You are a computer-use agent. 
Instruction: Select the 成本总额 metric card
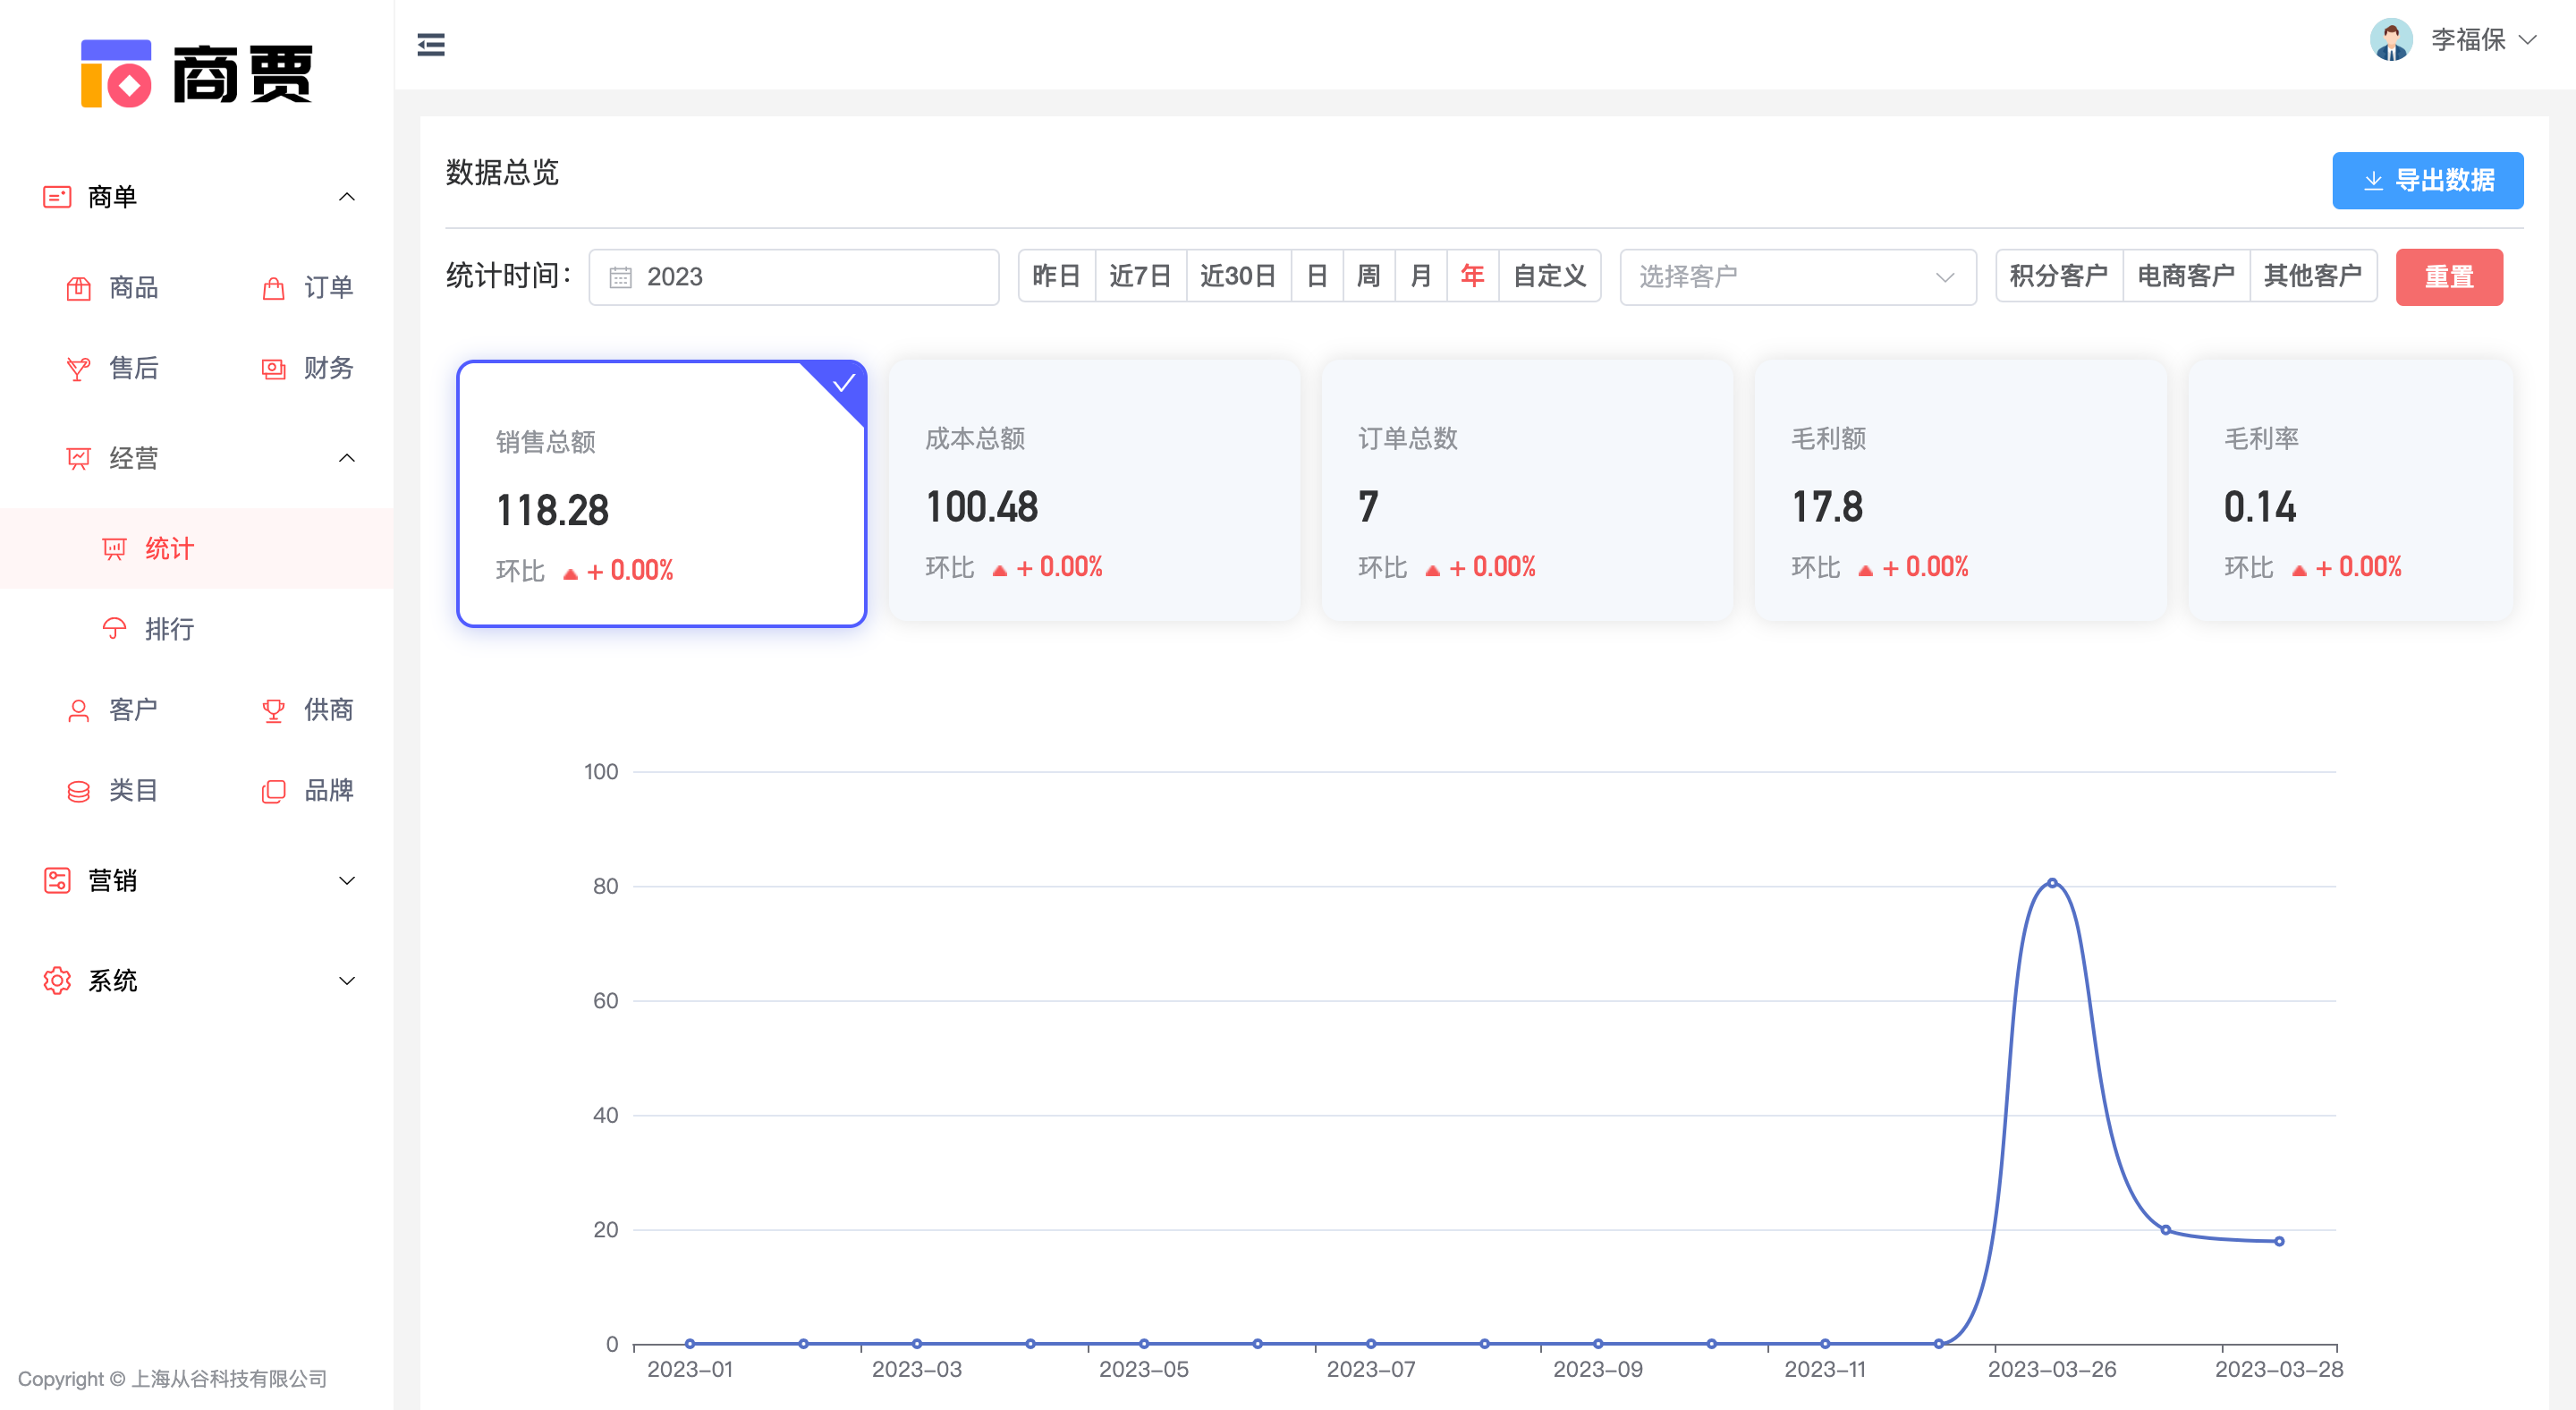coord(1094,492)
